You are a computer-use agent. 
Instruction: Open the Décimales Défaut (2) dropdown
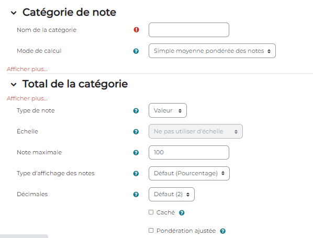[x=172, y=194]
